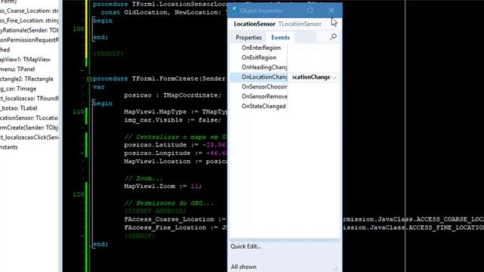Click the LocationSensor component name header
The height and width of the screenshot is (272, 484).
point(254,23)
